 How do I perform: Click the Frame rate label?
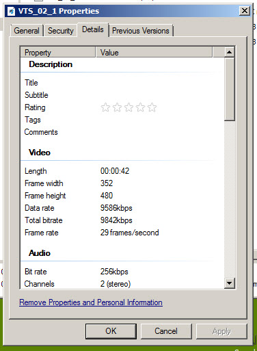(x=42, y=233)
